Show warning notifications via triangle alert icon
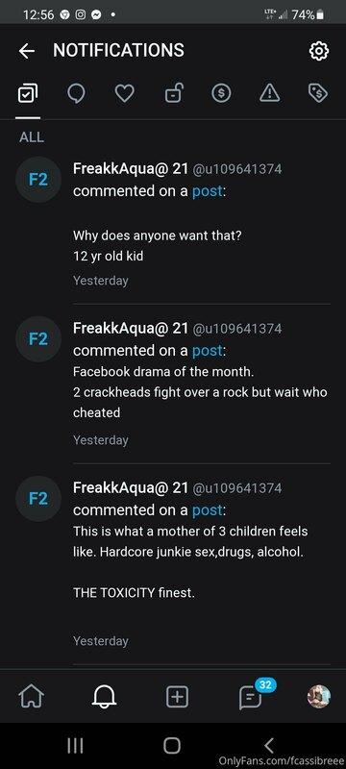The image size is (346, 769). coord(270,92)
